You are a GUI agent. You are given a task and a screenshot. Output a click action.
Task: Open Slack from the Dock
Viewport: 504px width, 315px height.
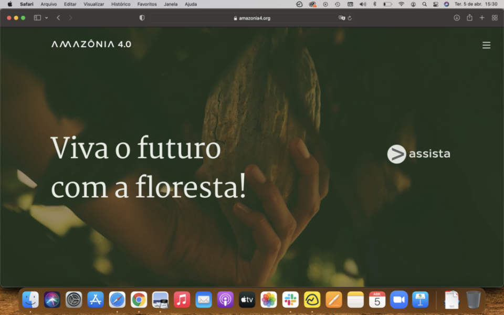290,300
